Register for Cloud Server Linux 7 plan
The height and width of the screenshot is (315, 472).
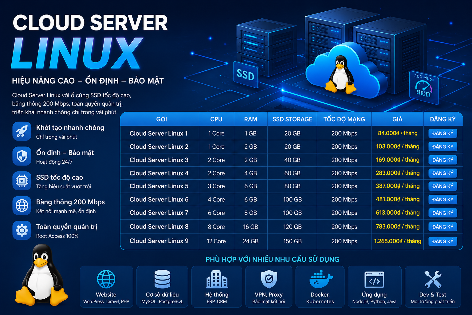click(443, 213)
